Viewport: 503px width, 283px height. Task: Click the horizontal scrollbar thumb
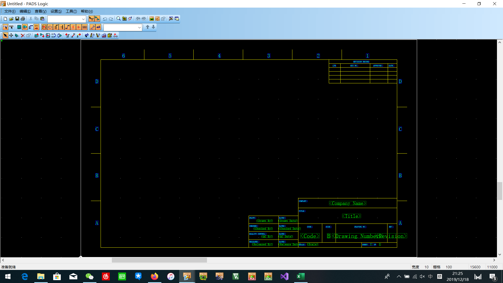click(x=159, y=260)
